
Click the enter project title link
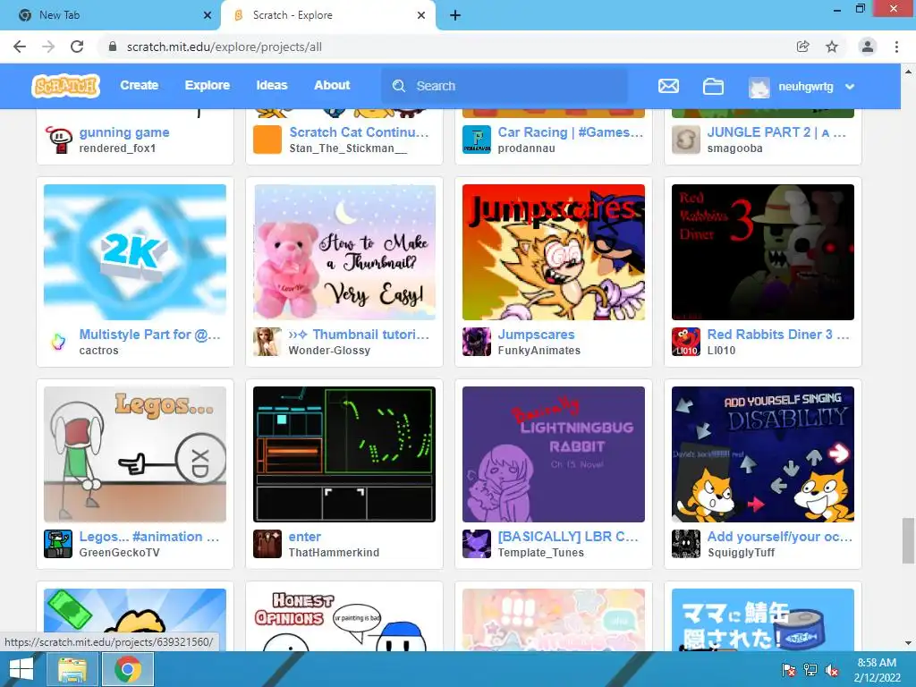click(305, 537)
